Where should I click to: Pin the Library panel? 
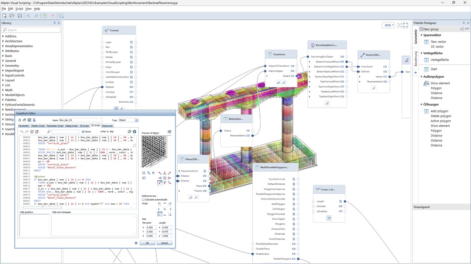click(x=54, y=23)
